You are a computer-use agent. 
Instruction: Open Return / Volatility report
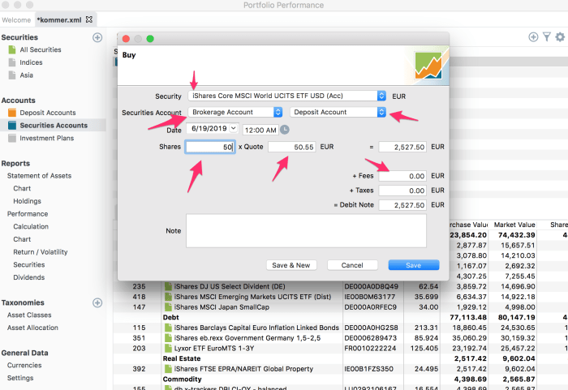pos(41,252)
